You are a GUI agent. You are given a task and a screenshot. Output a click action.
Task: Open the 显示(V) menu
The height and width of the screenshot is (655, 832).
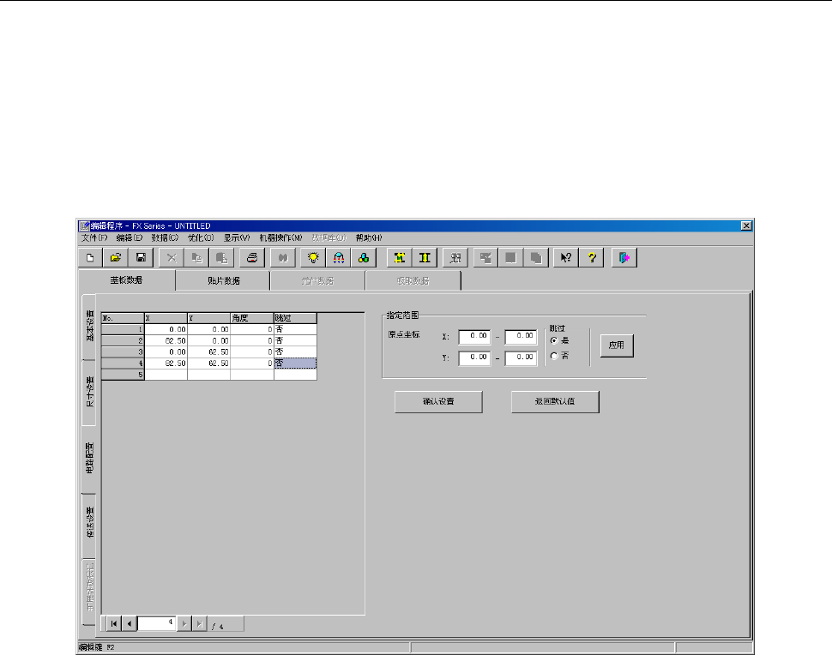click(237, 238)
